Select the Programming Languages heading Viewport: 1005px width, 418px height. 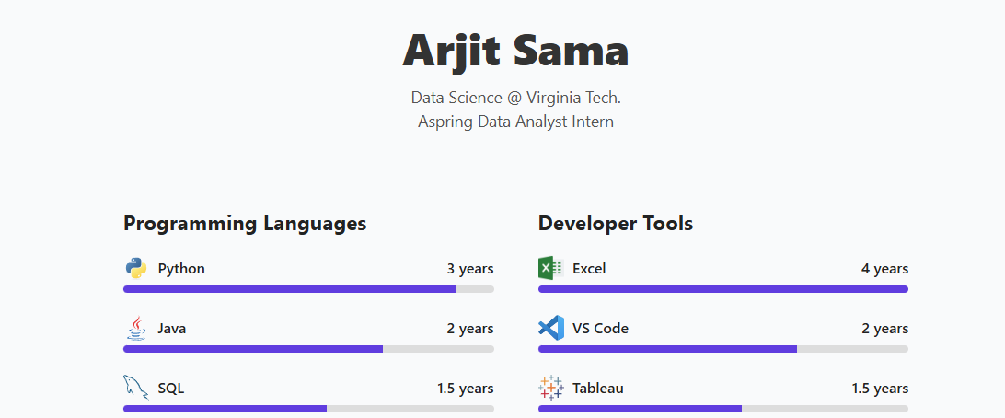pos(245,224)
